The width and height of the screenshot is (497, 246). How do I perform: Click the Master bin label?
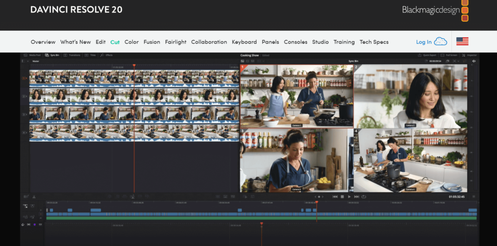point(36,61)
